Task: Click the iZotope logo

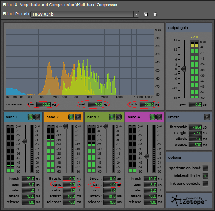Action: pos(189,200)
